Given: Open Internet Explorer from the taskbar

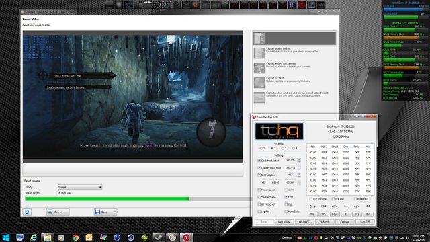Looking at the screenshot, I should pyautogui.click(x=34, y=237).
